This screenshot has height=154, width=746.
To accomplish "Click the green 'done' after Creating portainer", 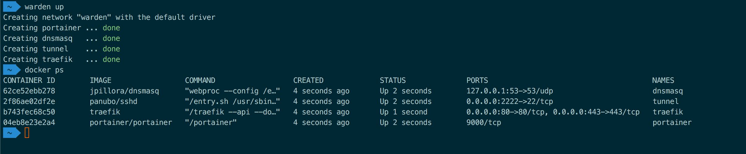I will [111, 28].
